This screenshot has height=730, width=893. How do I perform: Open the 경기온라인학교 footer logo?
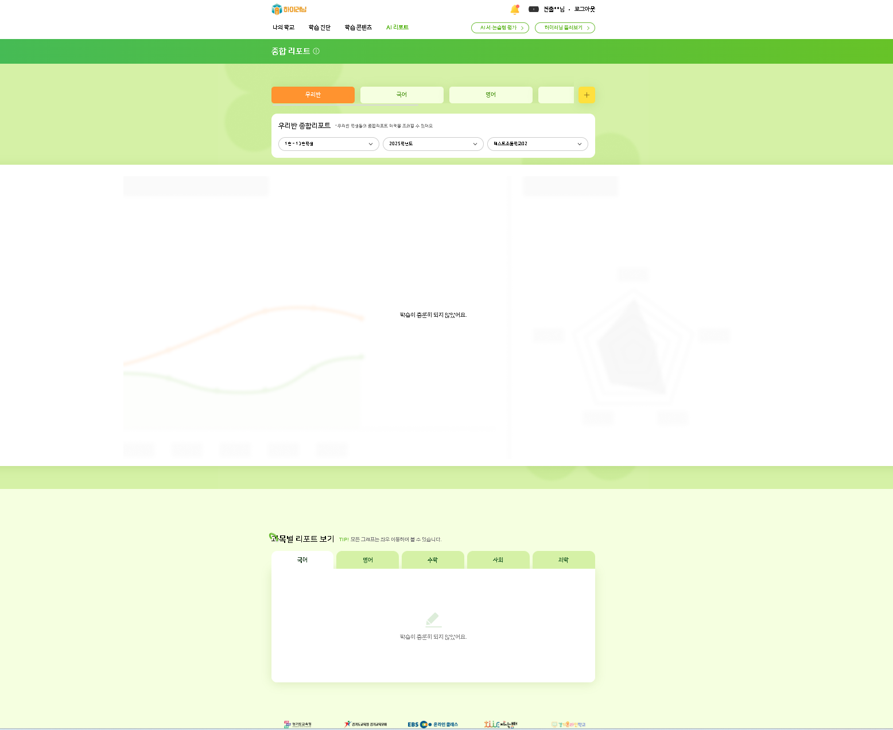(568, 724)
